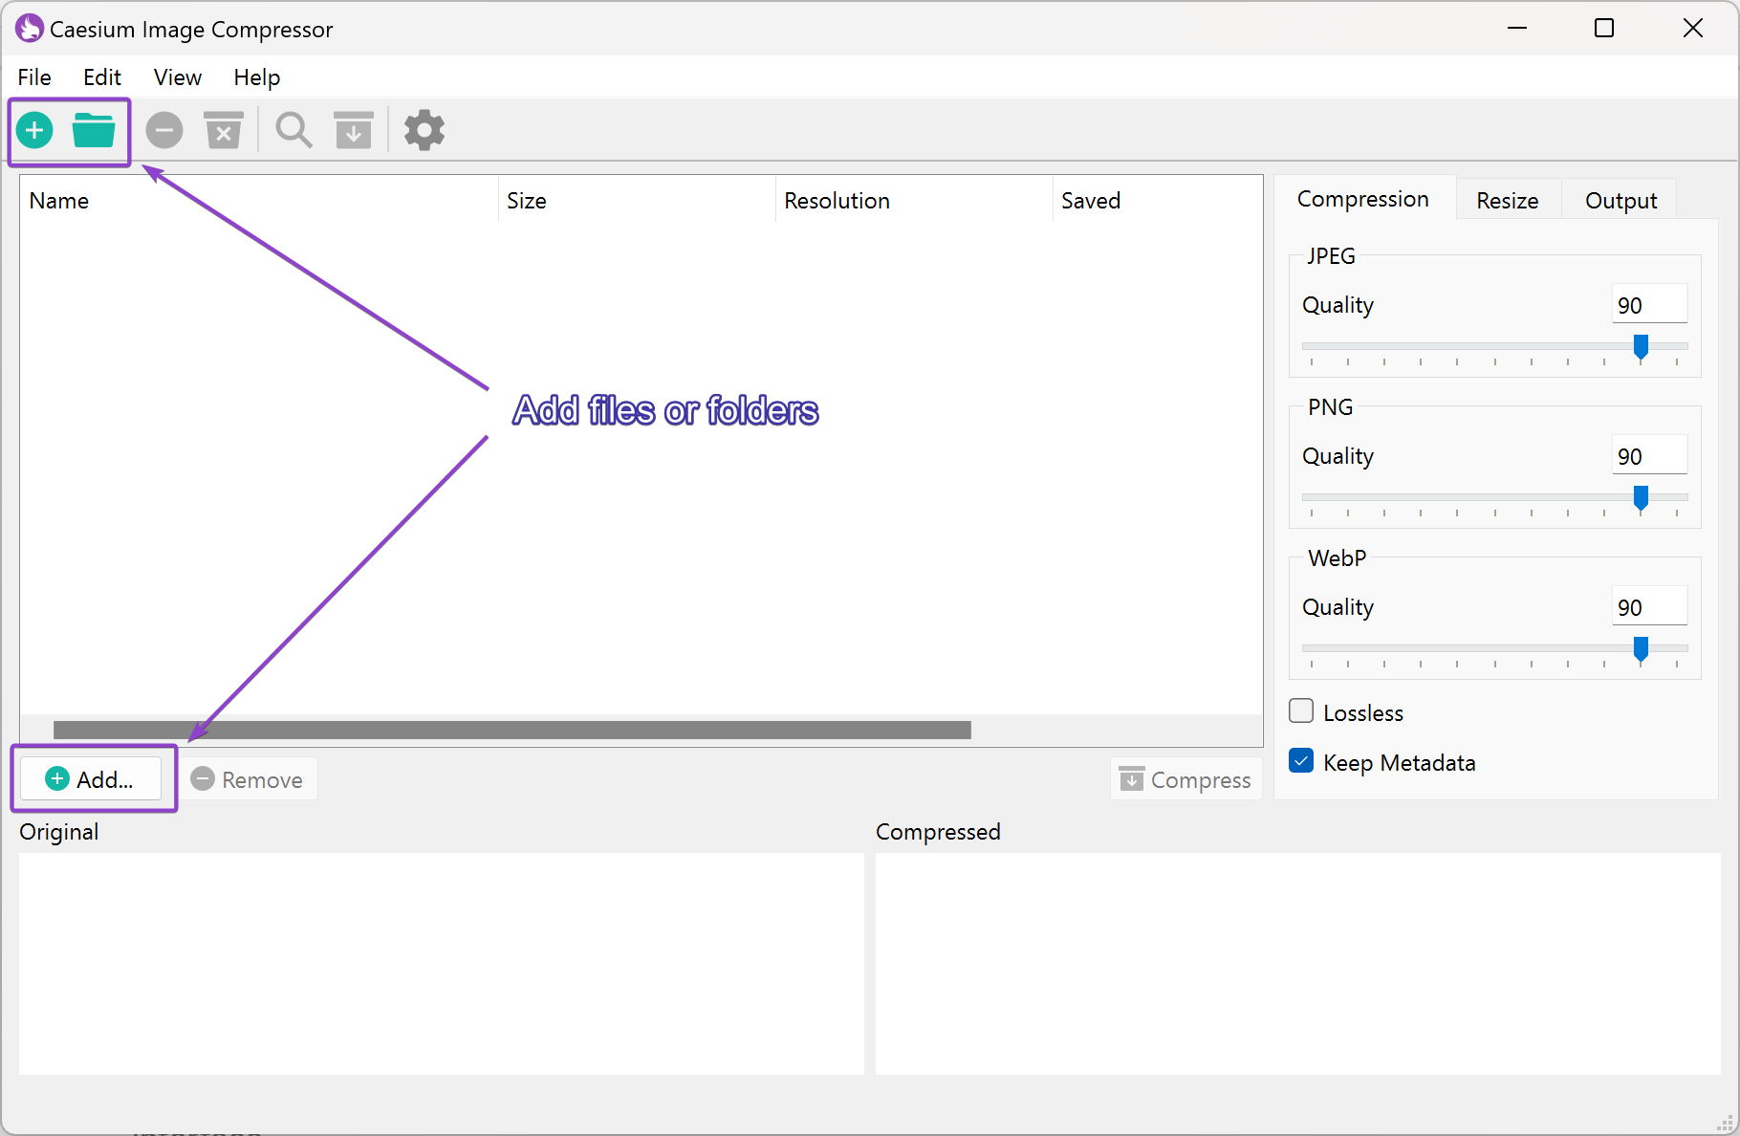
Task: Sort list by the Saved column header
Action: [x=1157, y=201]
